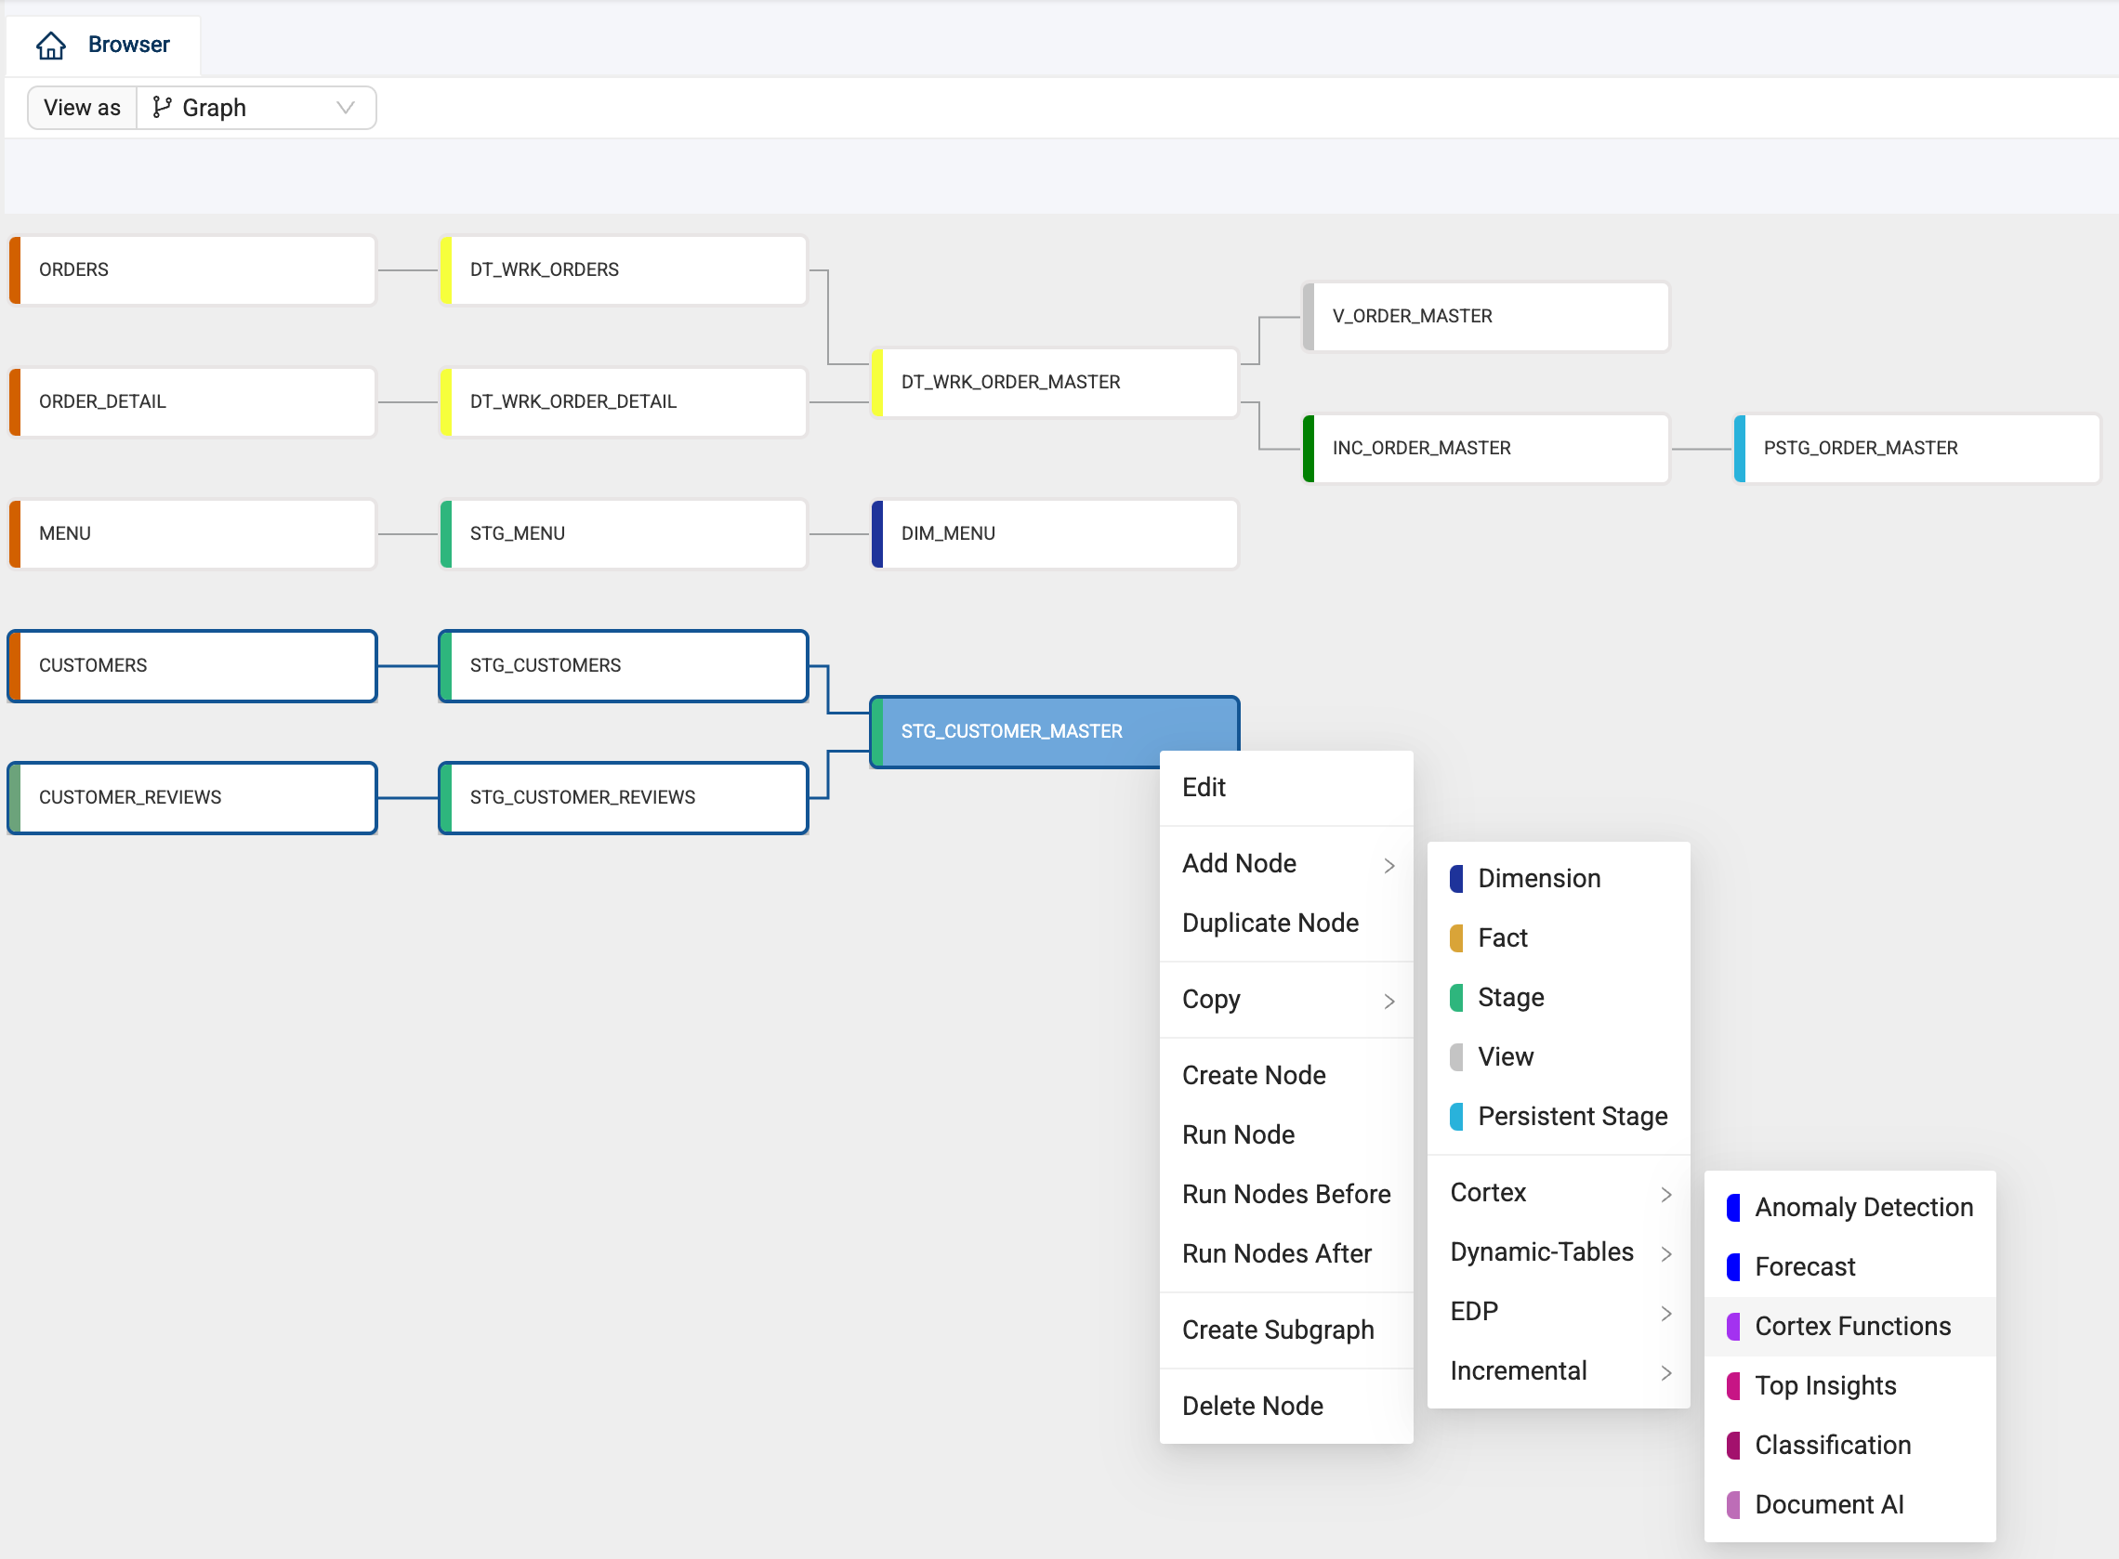Click Run Nodes Before option
Image resolution: width=2119 pixels, height=1559 pixels.
[x=1285, y=1194]
